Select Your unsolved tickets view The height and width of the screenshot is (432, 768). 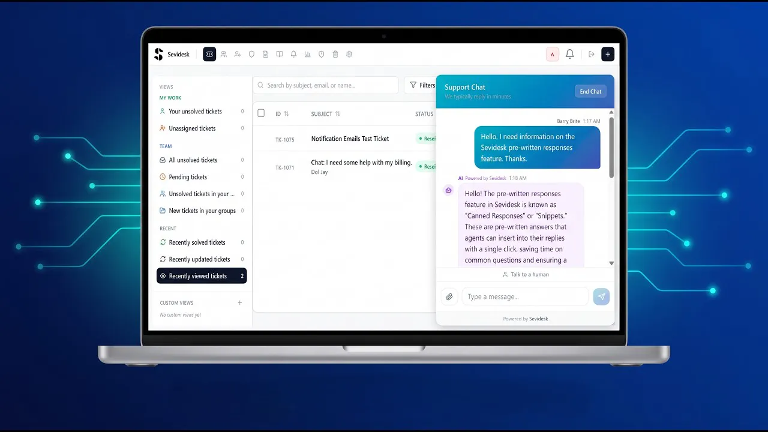pos(202,112)
